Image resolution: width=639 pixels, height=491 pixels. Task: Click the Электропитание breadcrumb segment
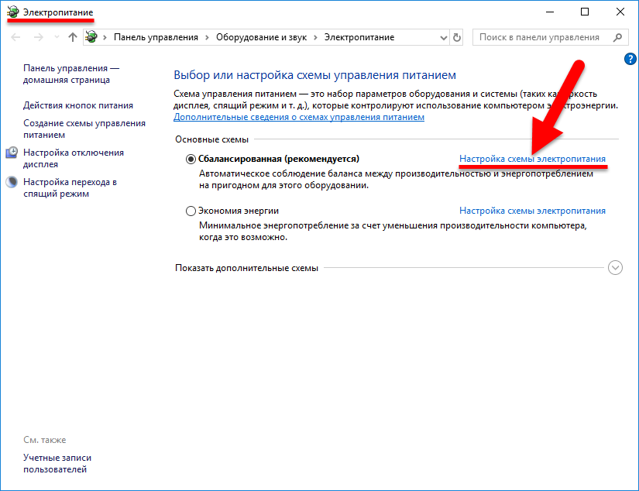tap(359, 37)
